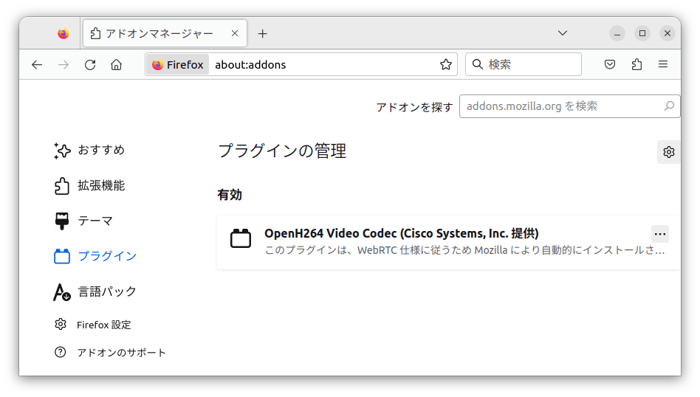The height and width of the screenshot is (397, 700).
Task: Open the テーマ themes category
Action: pyautogui.click(x=83, y=221)
